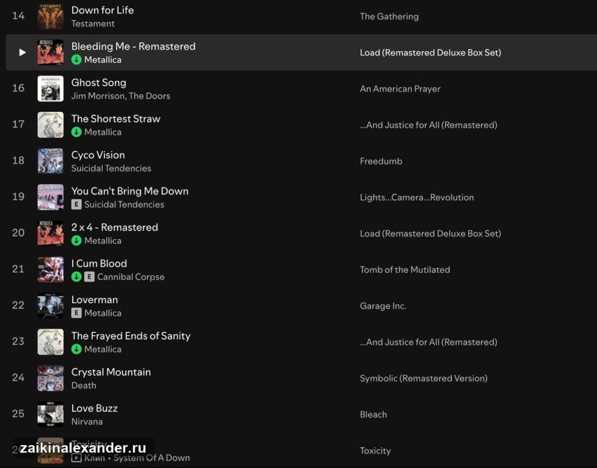Select the track title "Ghost Song"
Viewport: 597px width, 468px height.
click(99, 83)
